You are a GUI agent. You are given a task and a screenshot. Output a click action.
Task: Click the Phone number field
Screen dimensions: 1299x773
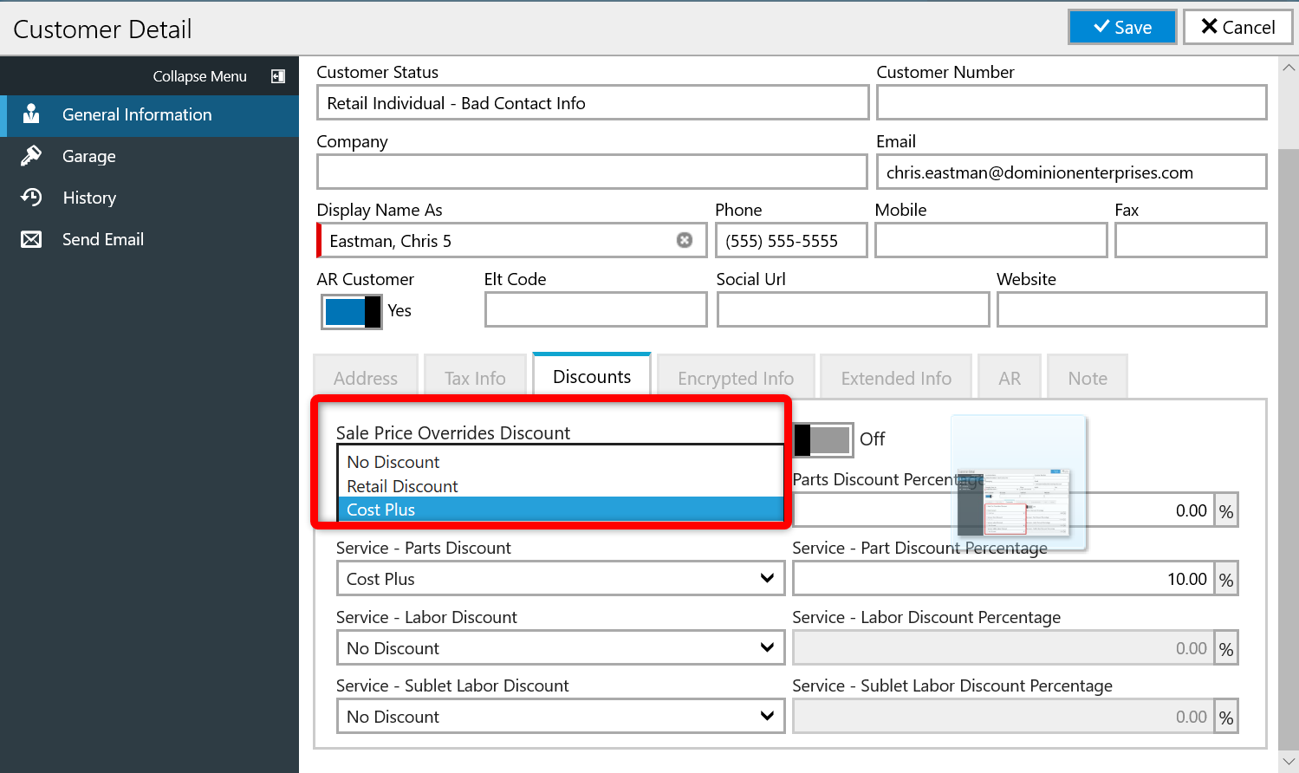[x=791, y=240]
